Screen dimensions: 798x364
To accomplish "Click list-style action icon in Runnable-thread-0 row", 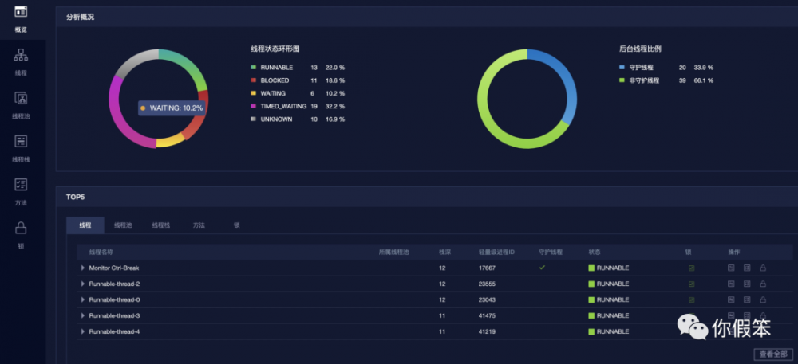I will (x=747, y=299).
